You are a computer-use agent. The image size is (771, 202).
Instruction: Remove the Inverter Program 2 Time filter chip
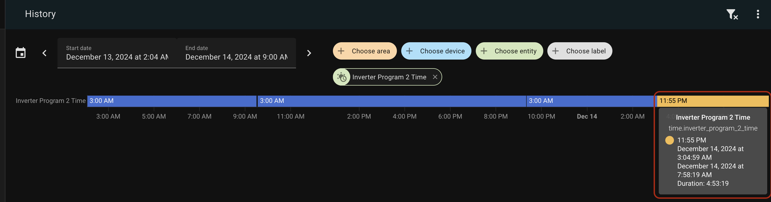(435, 77)
